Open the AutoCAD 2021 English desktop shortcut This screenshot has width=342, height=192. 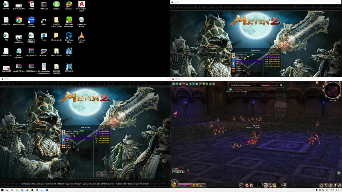[81, 6]
